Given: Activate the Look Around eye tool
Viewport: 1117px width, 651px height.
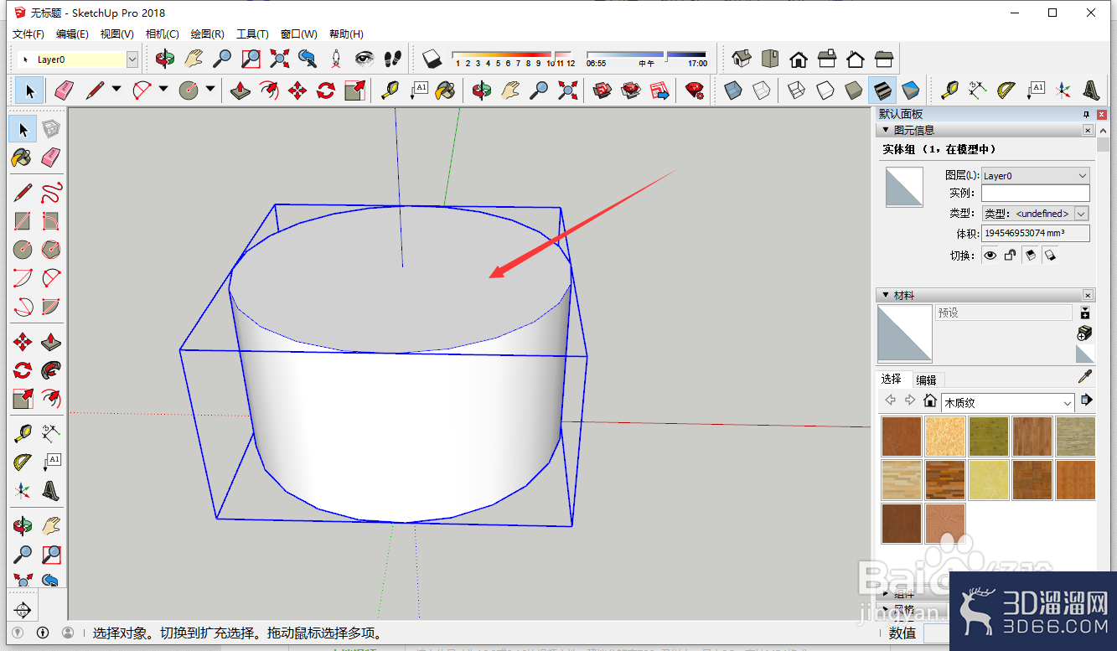Looking at the screenshot, I should [364, 59].
